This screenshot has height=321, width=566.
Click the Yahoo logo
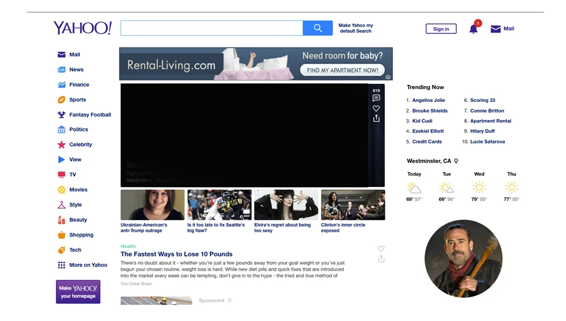pyautogui.click(x=83, y=28)
